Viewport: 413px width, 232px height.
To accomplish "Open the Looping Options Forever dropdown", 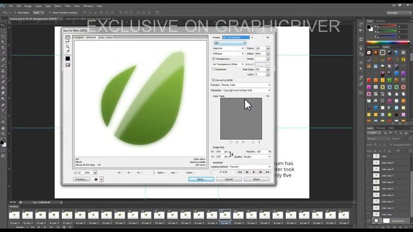I will click(250, 167).
